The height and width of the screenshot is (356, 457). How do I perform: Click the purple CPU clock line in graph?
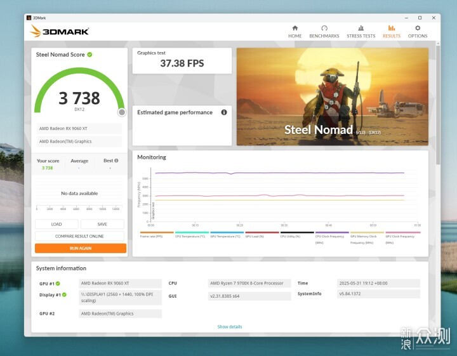click(280, 173)
